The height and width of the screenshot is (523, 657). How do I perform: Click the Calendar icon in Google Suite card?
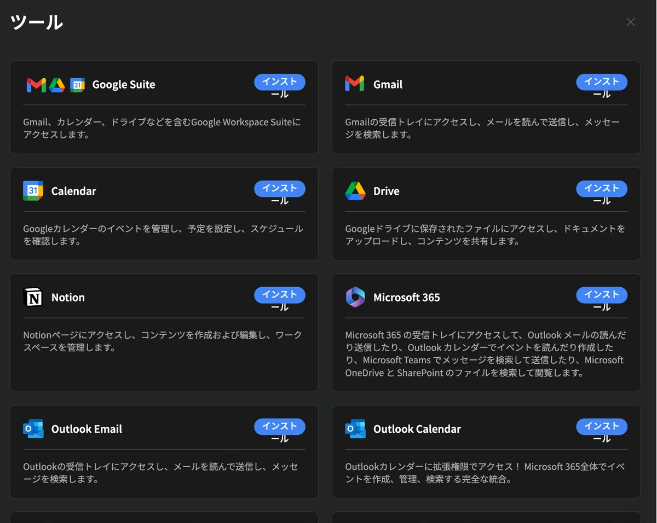click(77, 85)
